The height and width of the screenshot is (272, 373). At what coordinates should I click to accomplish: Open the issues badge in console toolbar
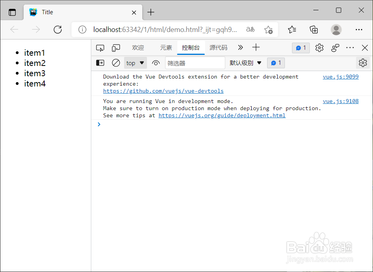point(276,63)
